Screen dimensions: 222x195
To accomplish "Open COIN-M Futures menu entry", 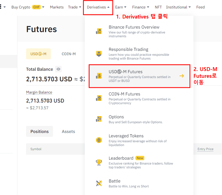I will click(139, 98).
